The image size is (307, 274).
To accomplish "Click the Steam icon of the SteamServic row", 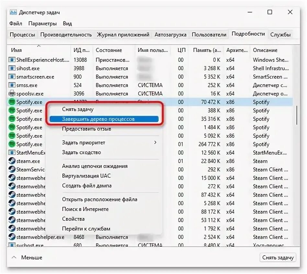I will pyautogui.click(x=12, y=169).
